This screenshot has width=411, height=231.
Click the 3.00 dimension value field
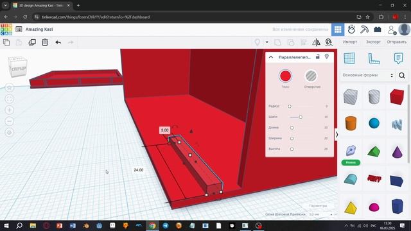[x=164, y=130]
